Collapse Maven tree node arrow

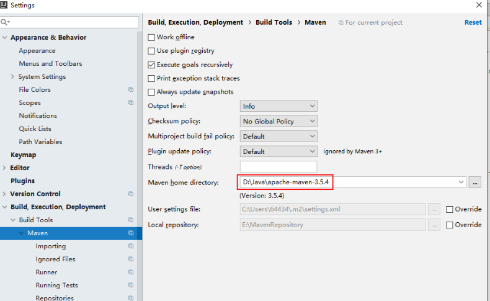pyautogui.click(x=21, y=233)
